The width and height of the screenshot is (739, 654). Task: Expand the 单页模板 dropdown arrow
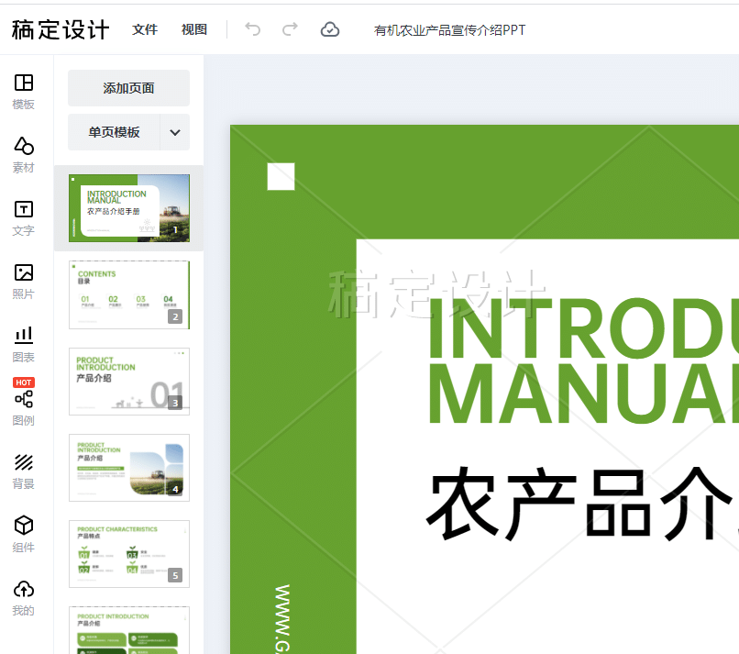[175, 132]
